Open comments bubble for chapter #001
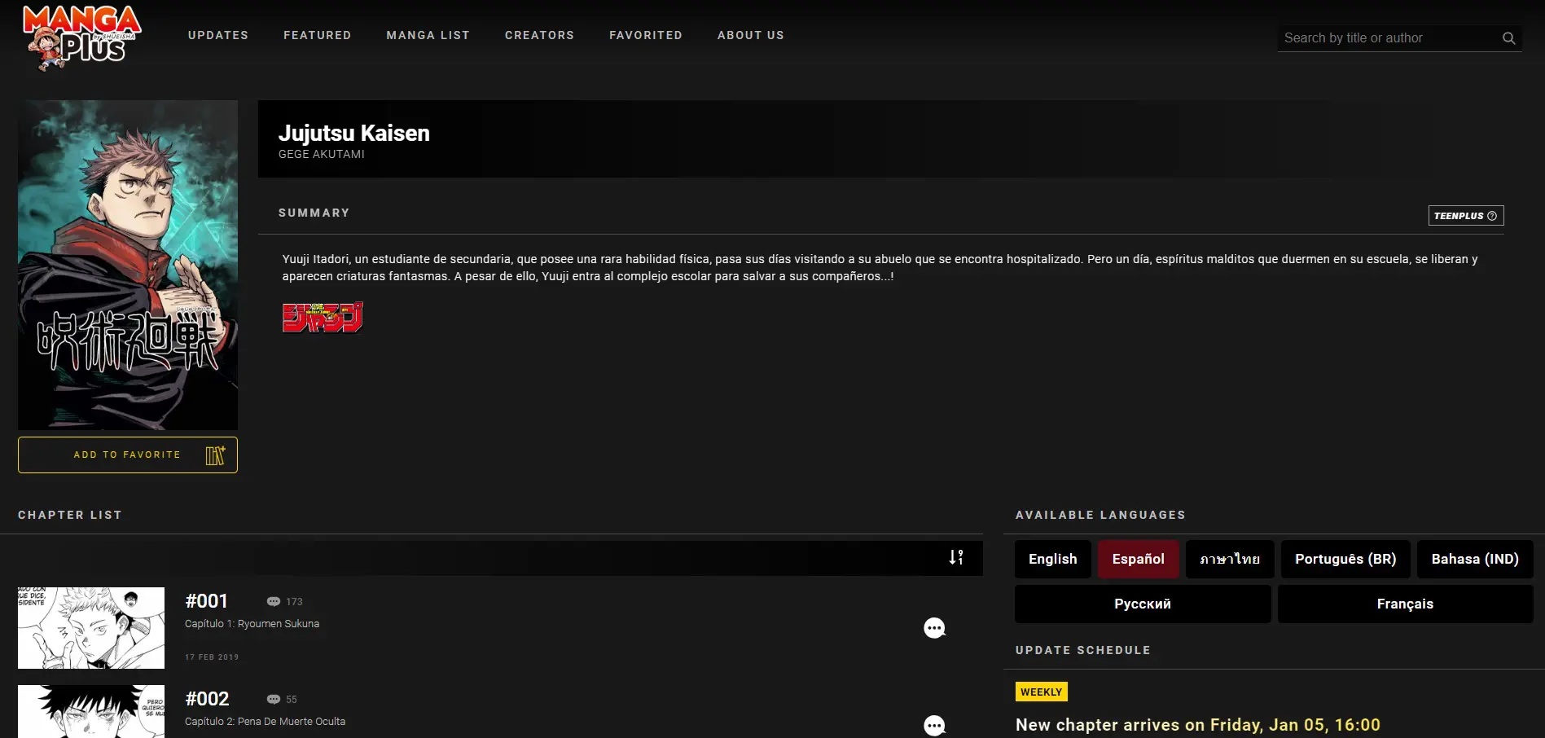Screen dimensions: 1545x738 pyautogui.click(x=934, y=628)
